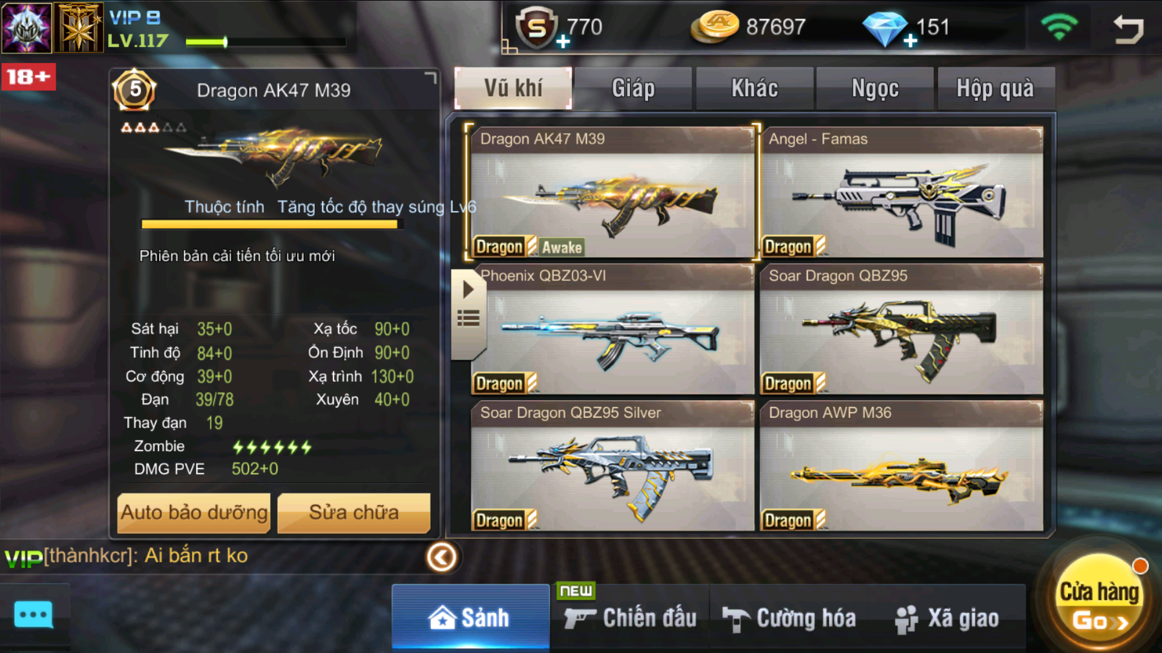Expand the side panel play arrow
The height and width of the screenshot is (653, 1162).
(468, 289)
